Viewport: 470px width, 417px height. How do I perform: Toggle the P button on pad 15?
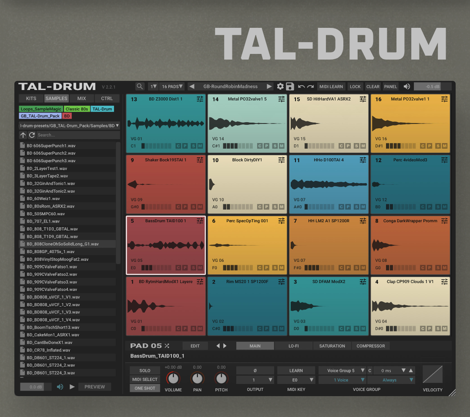[348, 146]
